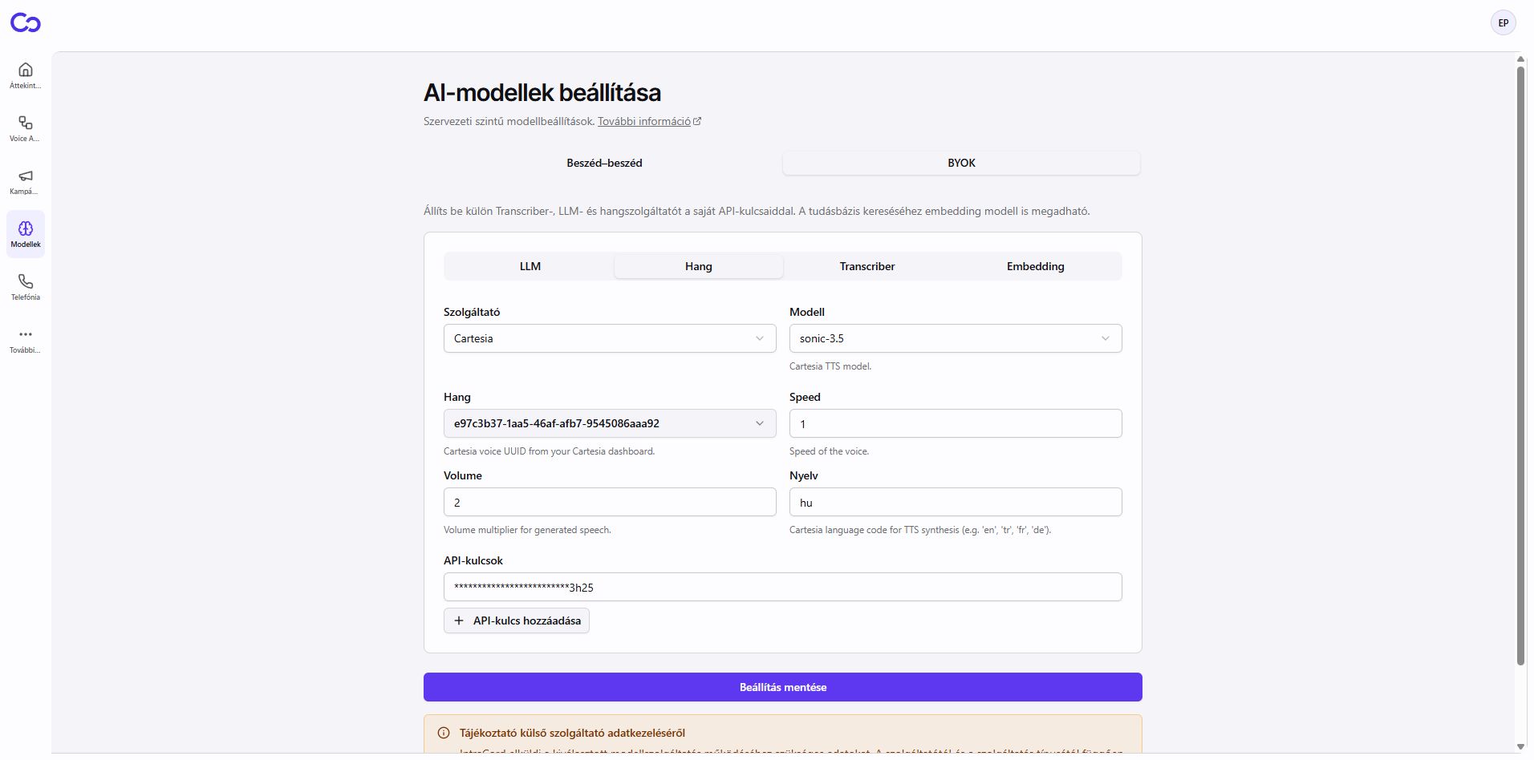Image resolution: width=1534 pixels, height=760 pixels.
Task: Open the EP user avatar menu
Action: pos(1503,23)
